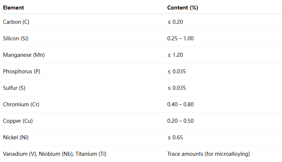Click the Element column header

(14, 7)
